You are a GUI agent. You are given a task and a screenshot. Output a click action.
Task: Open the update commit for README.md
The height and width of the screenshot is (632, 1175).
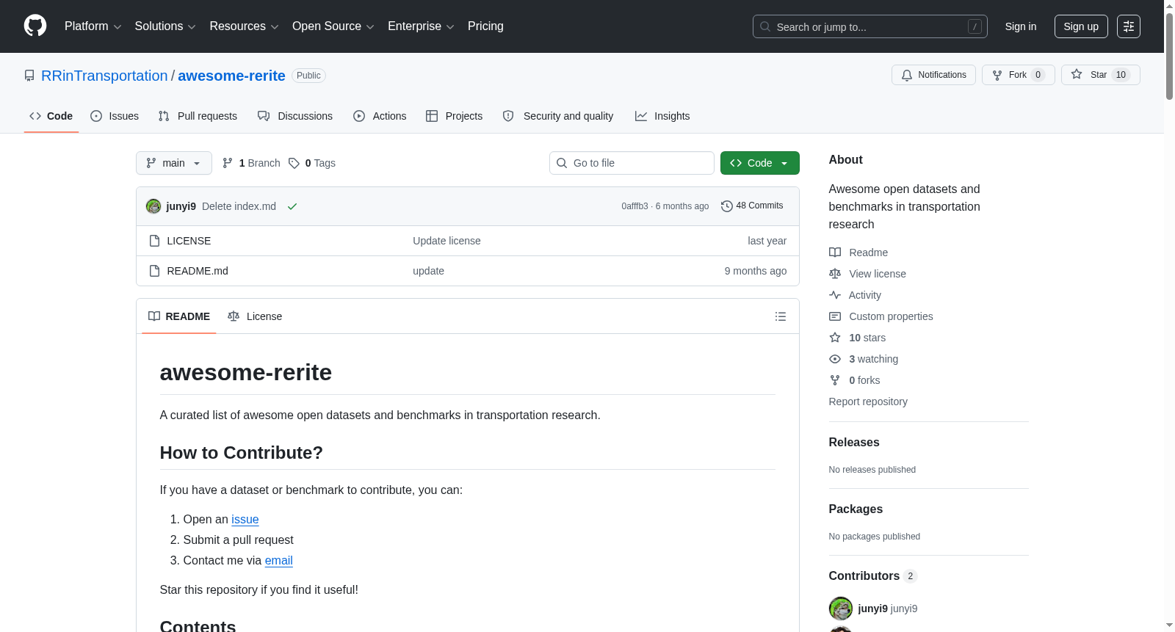[428, 271]
